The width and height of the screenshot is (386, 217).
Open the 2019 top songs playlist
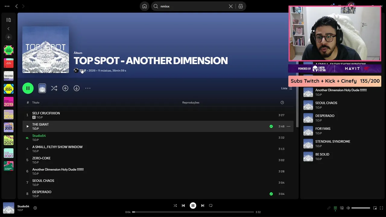point(8,102)
